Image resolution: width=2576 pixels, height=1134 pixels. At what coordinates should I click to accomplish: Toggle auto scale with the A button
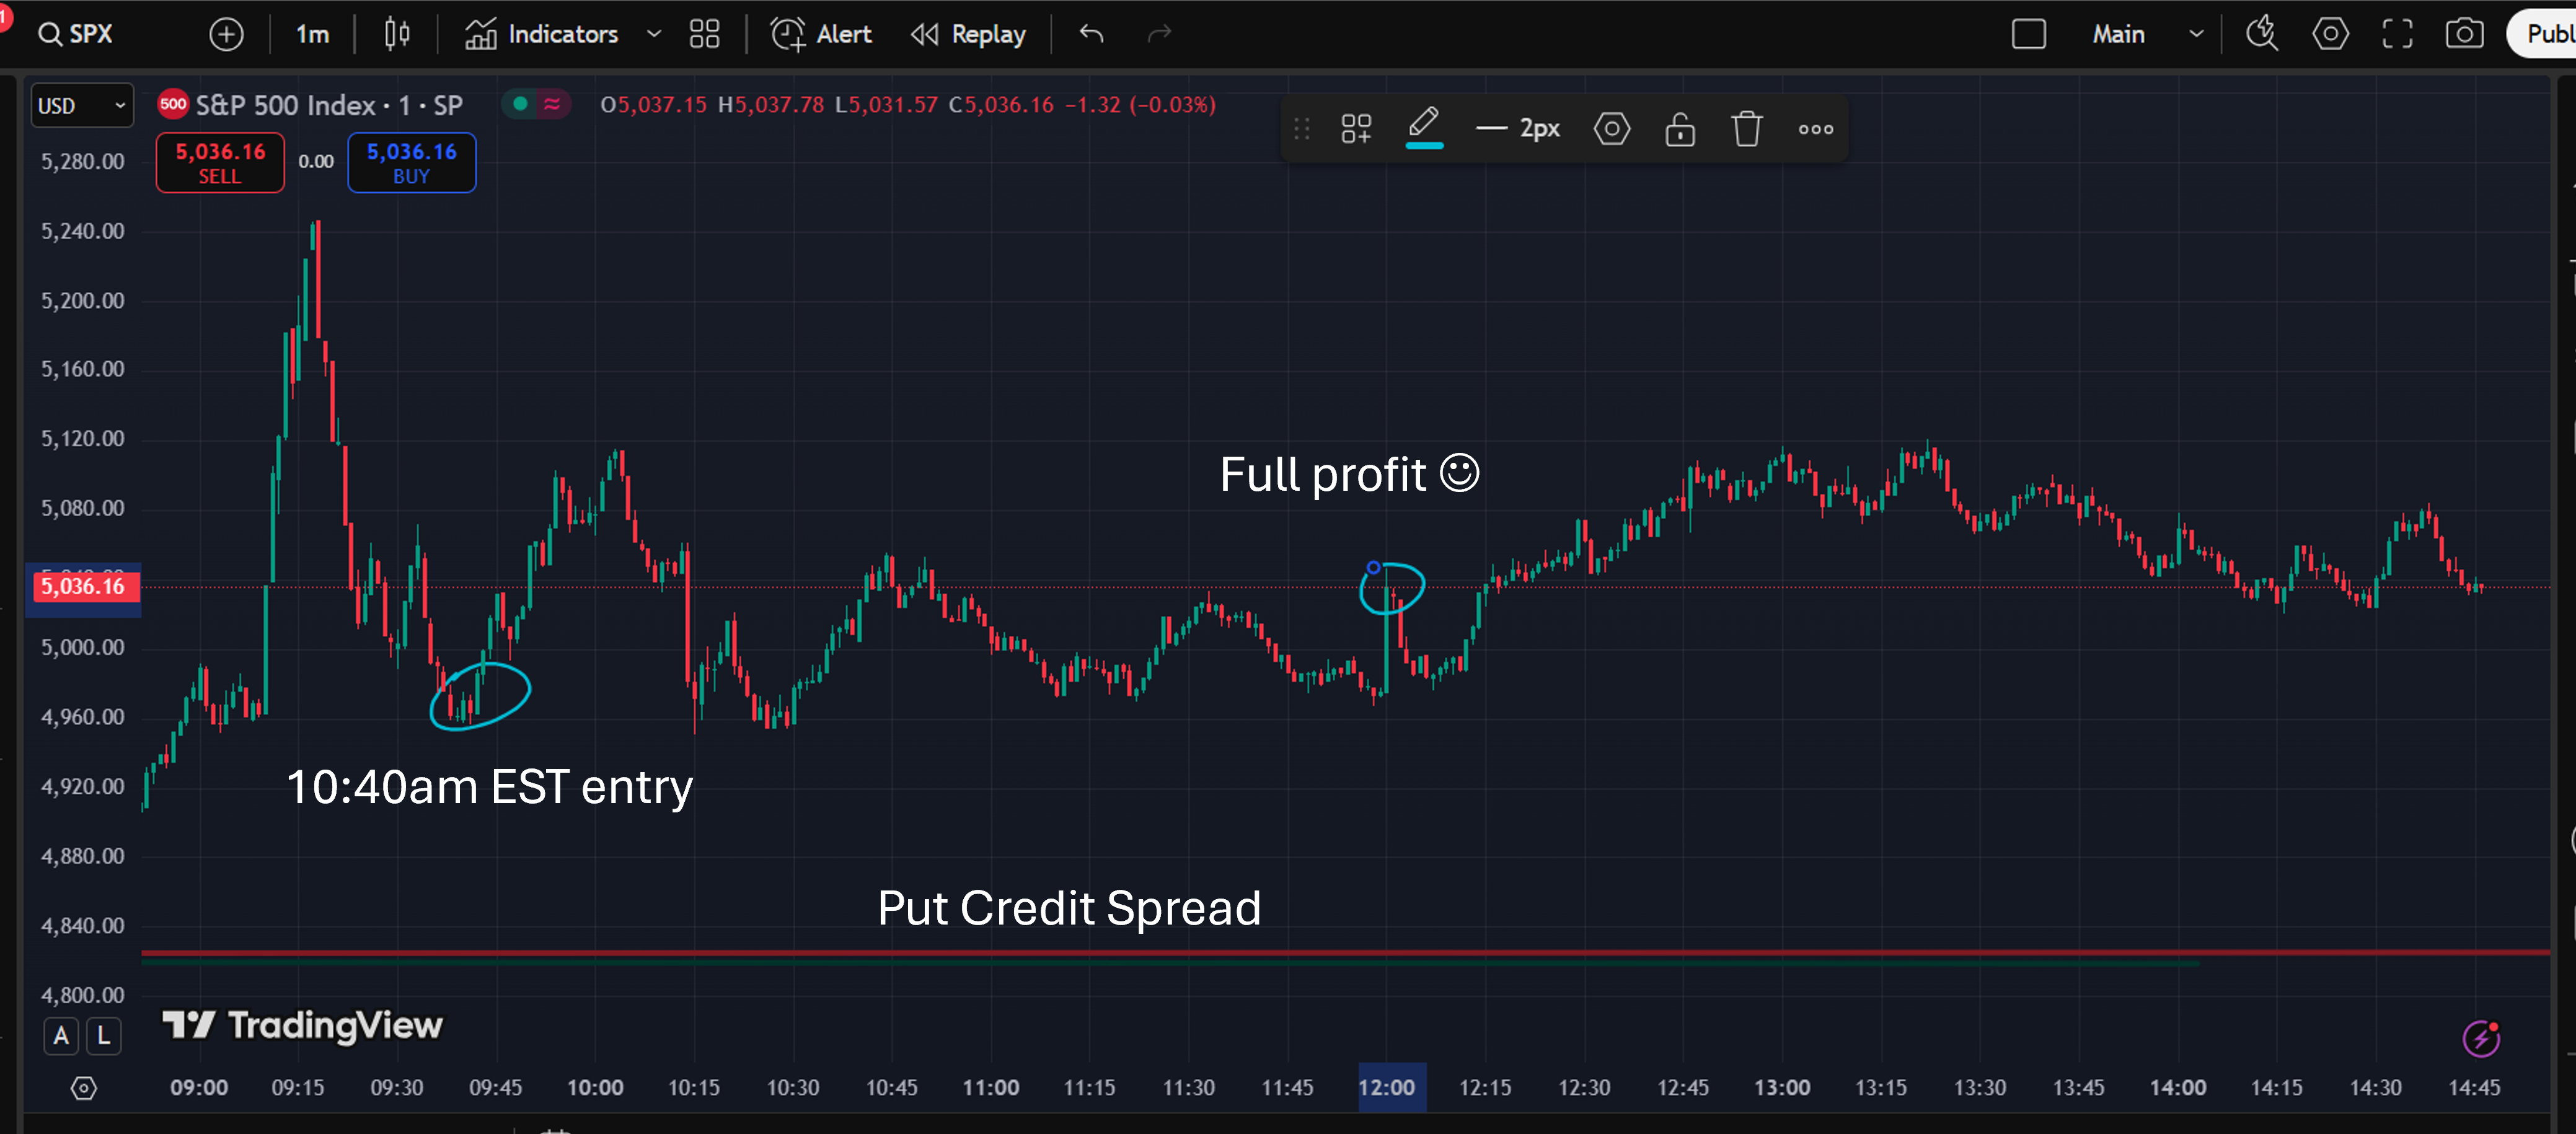tap(61, 1035)
